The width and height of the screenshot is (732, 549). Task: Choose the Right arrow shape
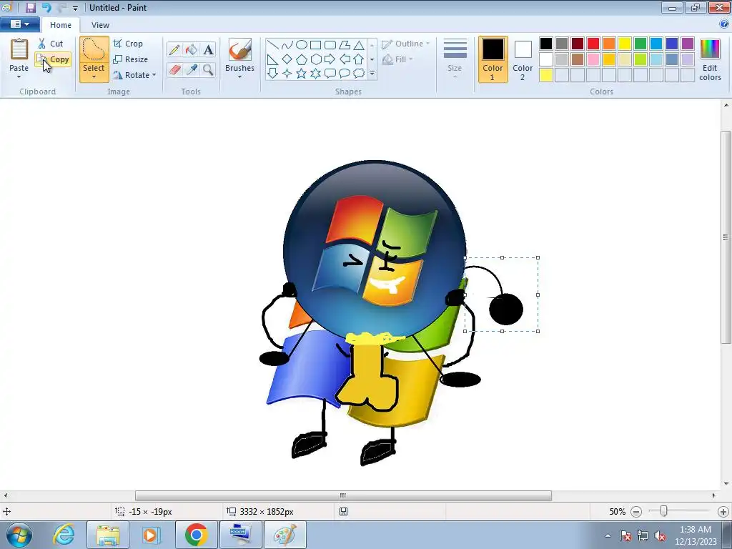point(330,59)
